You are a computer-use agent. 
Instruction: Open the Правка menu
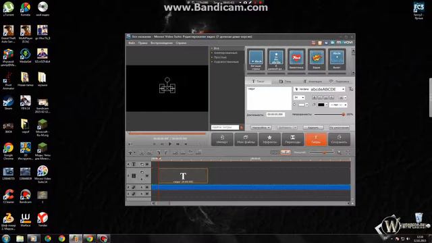(x=142, y=43)
